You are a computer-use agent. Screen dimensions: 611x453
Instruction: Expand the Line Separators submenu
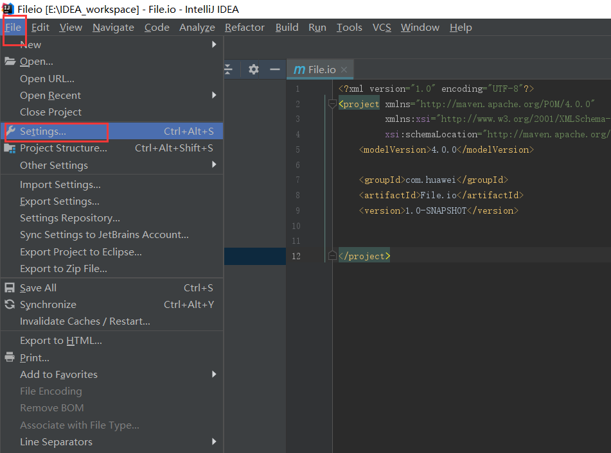214,441
